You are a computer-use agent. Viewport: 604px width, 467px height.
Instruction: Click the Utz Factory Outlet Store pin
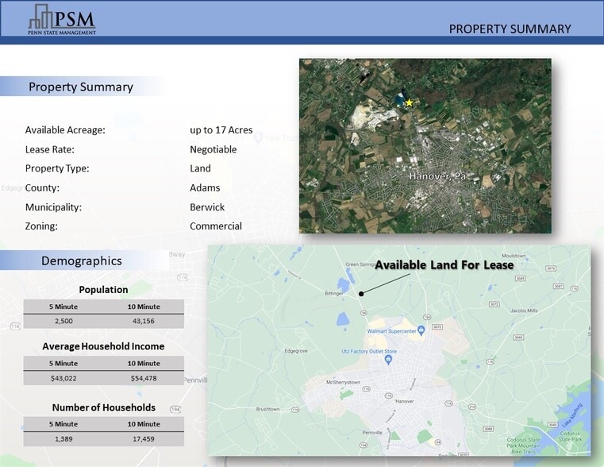tap(388, 360)
